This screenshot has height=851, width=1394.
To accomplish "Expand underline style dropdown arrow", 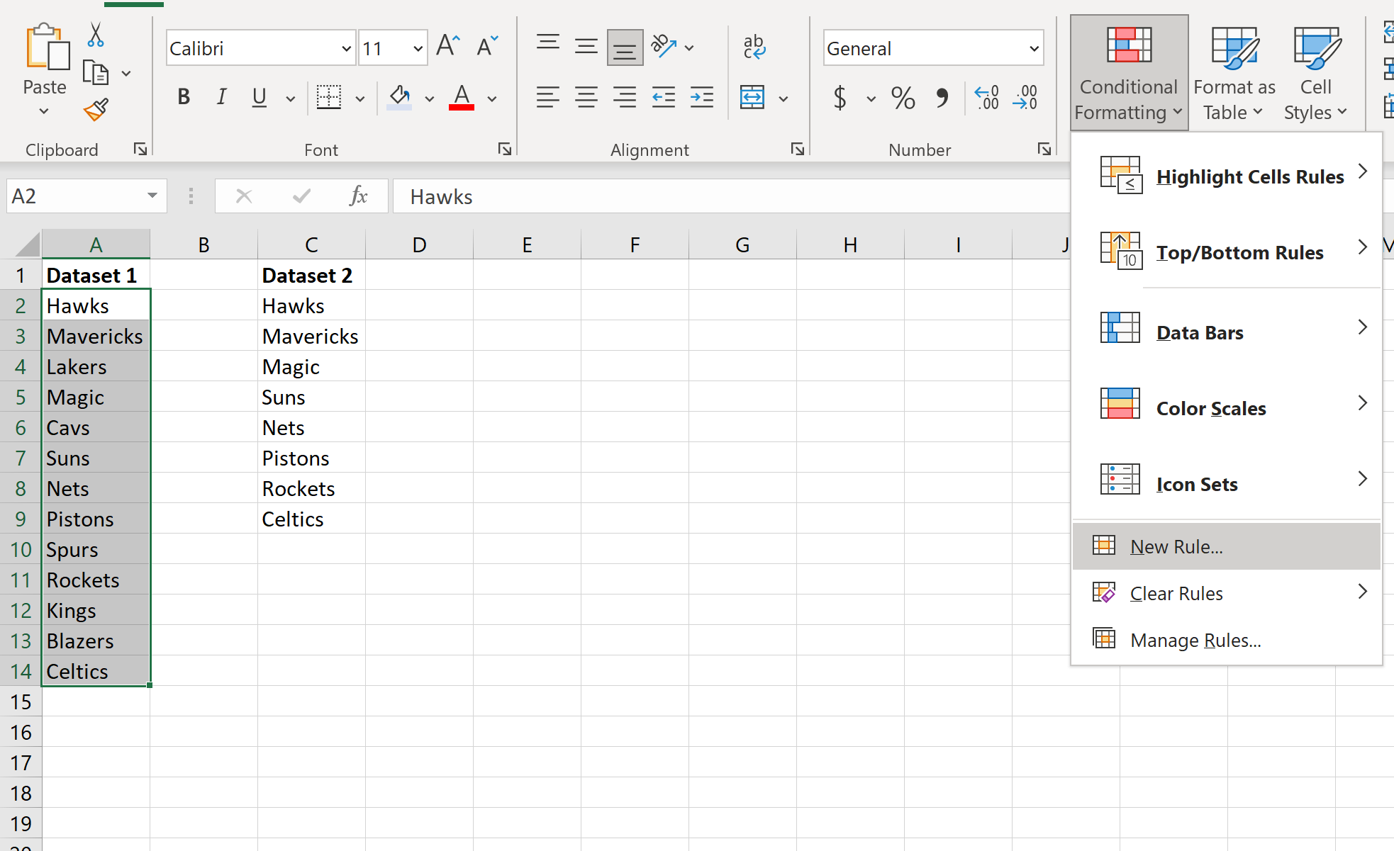I will click(290, 98).
